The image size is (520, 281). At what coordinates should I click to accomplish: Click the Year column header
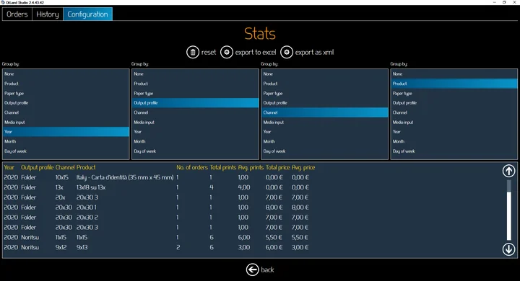pos(9,167)
